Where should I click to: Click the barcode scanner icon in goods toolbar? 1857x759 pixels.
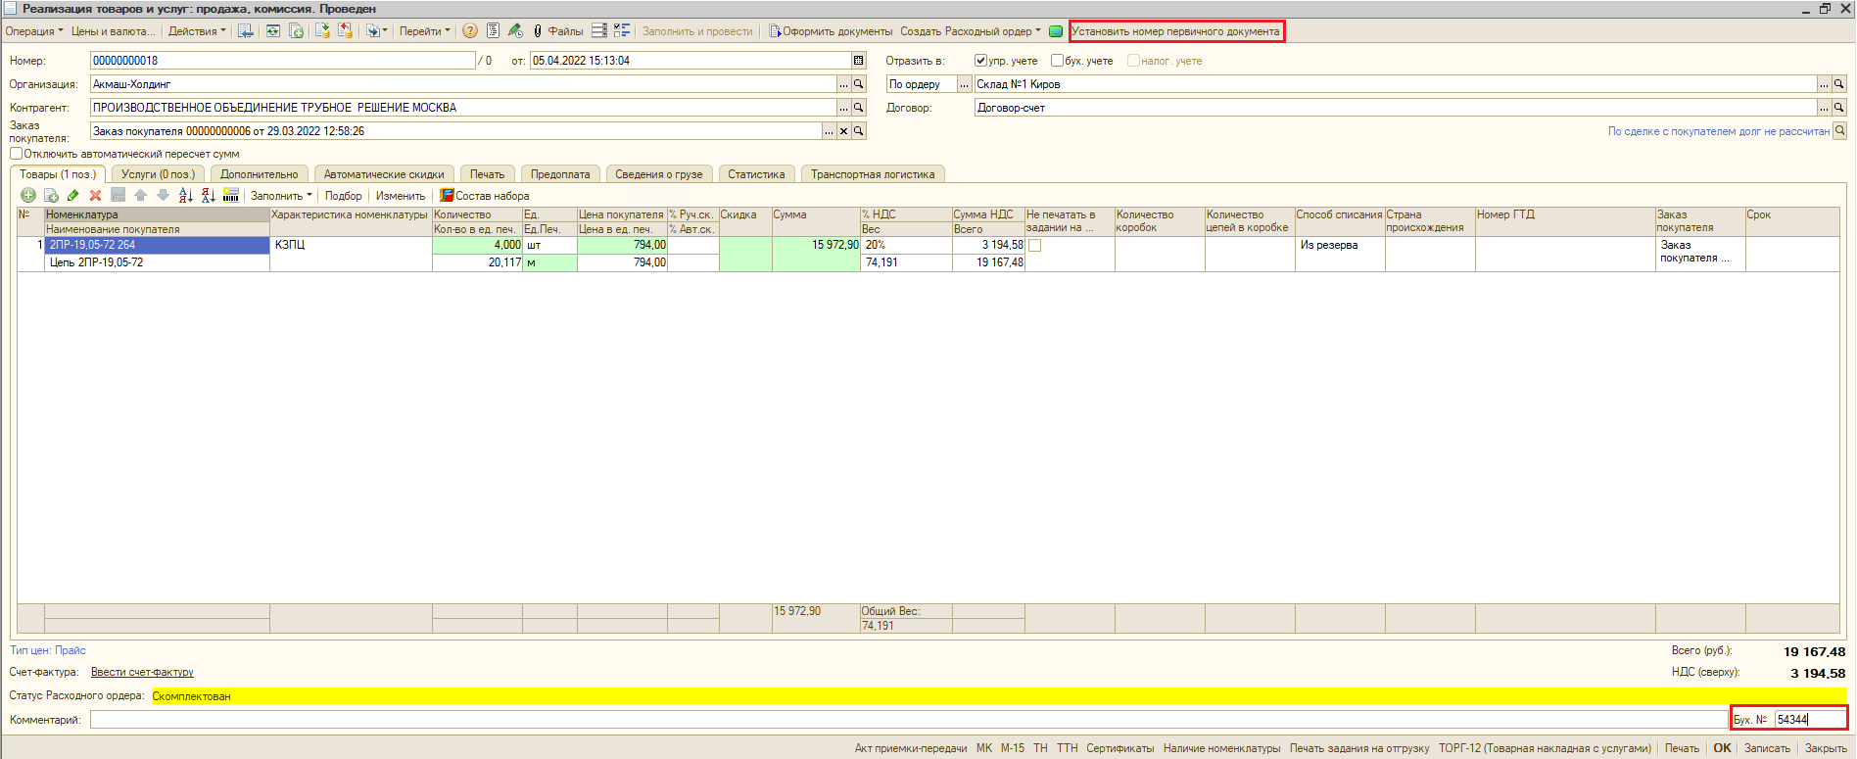coord(231,196)
